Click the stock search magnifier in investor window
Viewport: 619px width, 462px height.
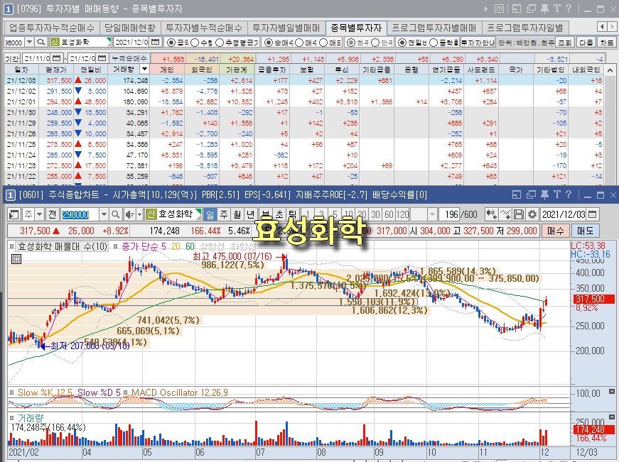coord(41,42)
